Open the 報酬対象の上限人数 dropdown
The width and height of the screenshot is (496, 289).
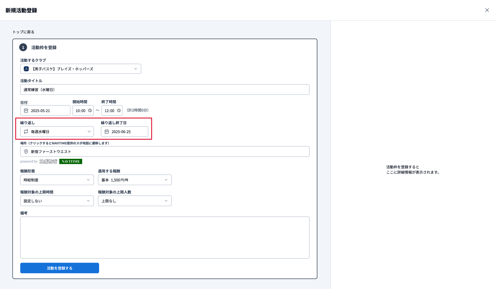point(135,201)
